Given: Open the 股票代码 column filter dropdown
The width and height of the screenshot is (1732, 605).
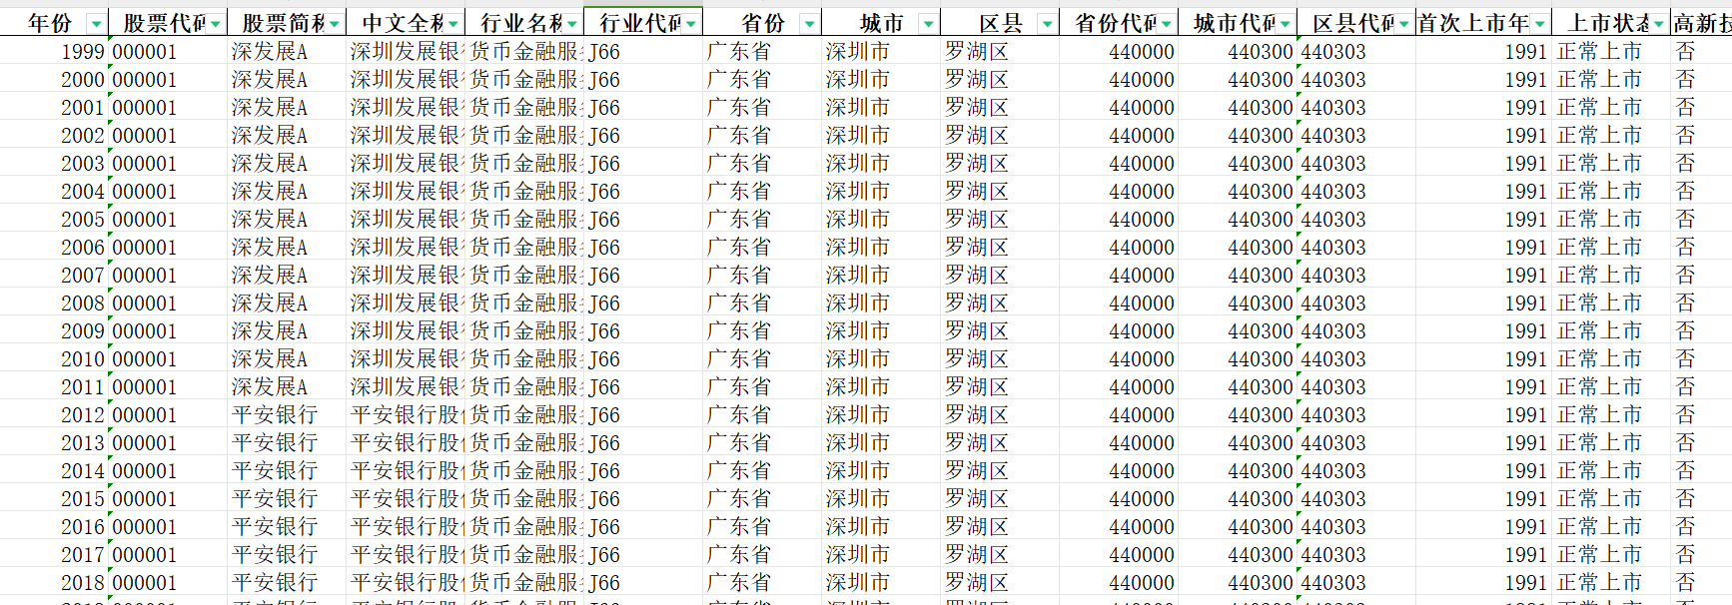Looking at the screenshot, I should coord(216,23).
